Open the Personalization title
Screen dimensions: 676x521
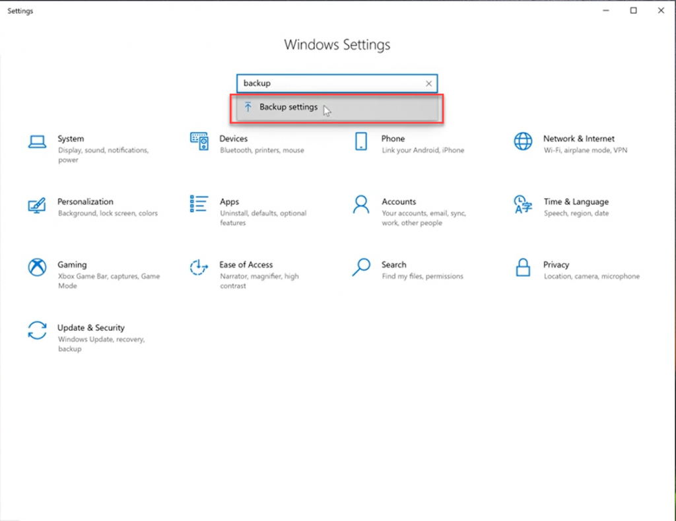click(x=85, y=202)
